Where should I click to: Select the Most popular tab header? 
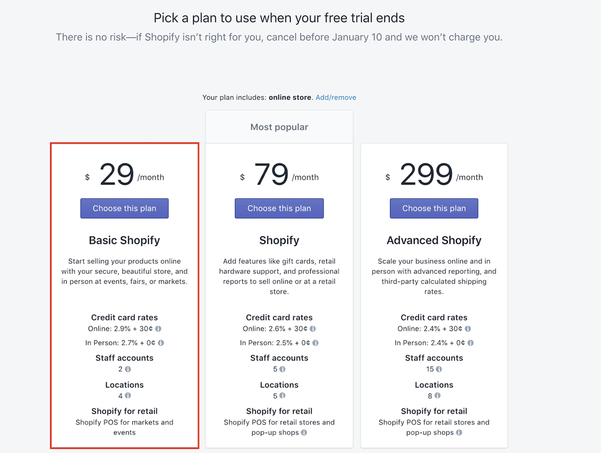coord(279,127)
